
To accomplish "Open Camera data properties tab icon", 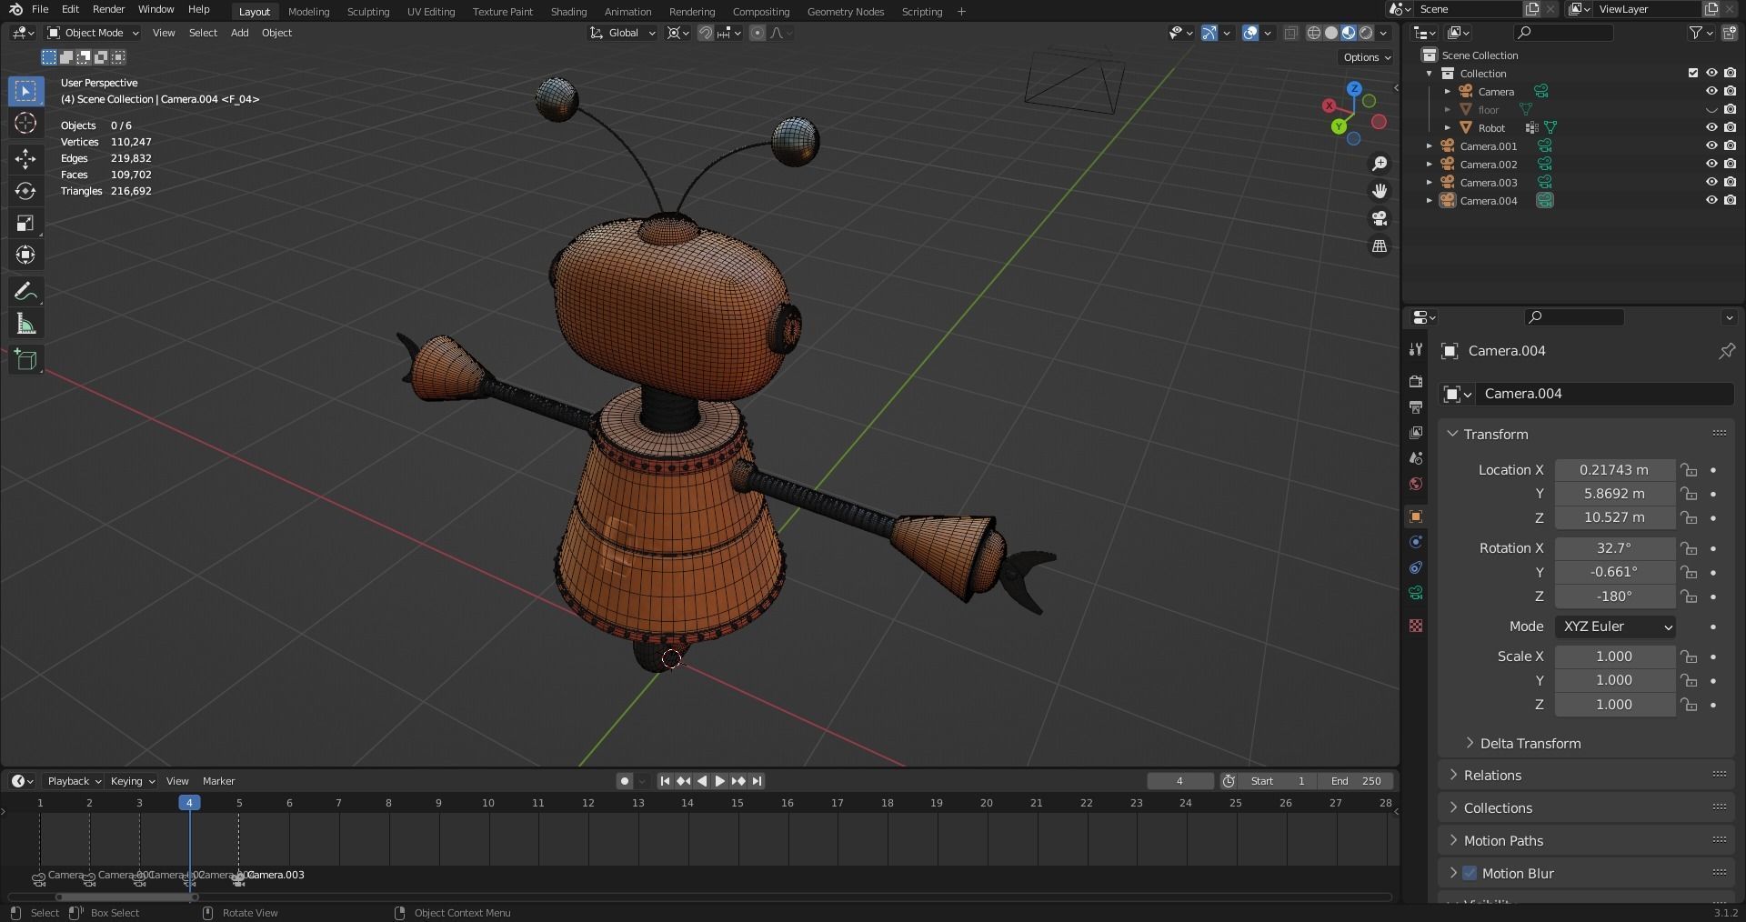I will pyautogui.click(x=1416, y=593).
